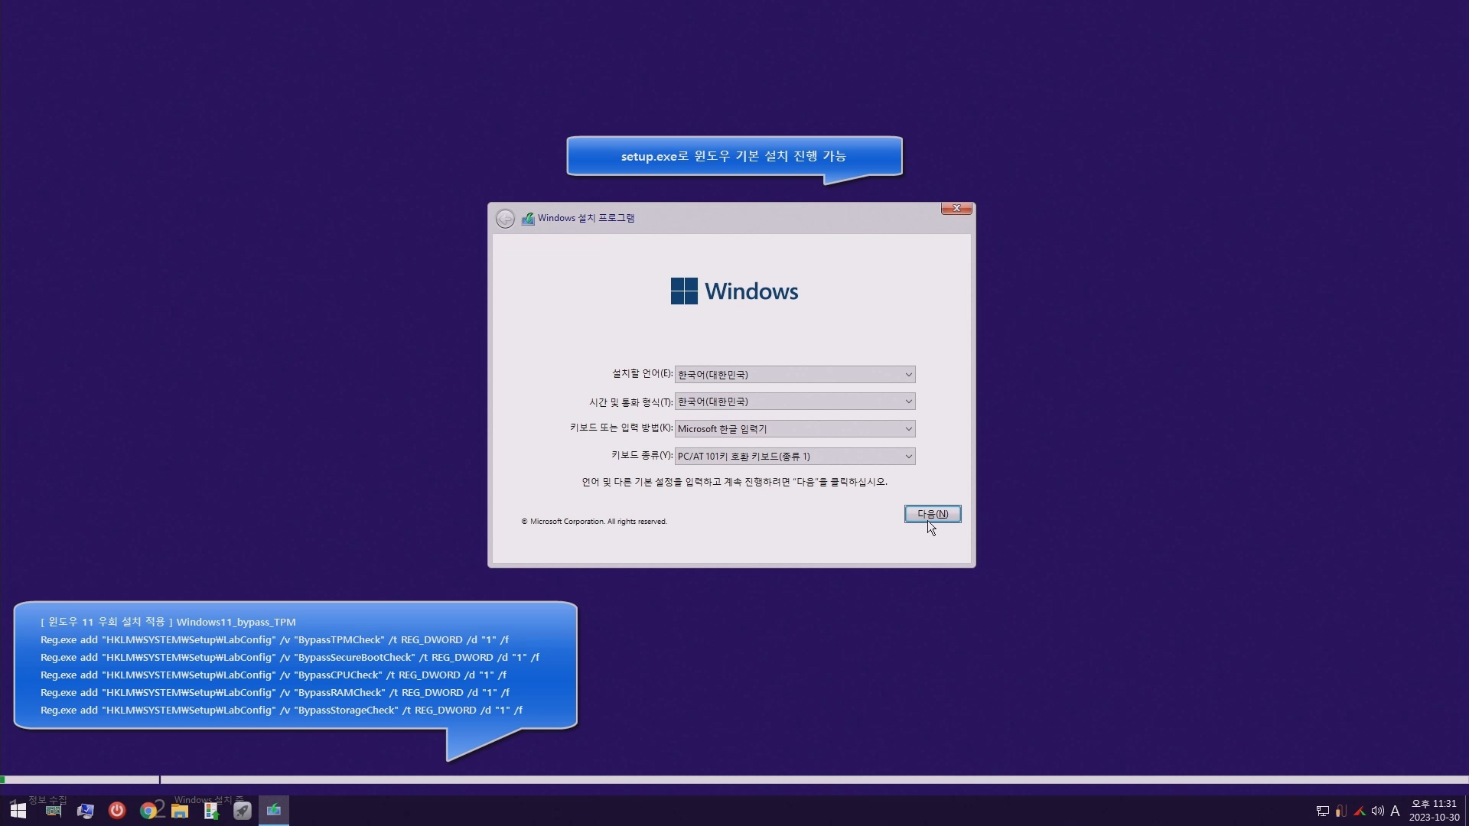Click the instruction text above 다음 button
Image resolution: width=1469 pixels, height=826 pixels.
(x=734, y=483)
